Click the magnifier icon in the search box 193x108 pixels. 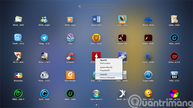pos(80,7)
